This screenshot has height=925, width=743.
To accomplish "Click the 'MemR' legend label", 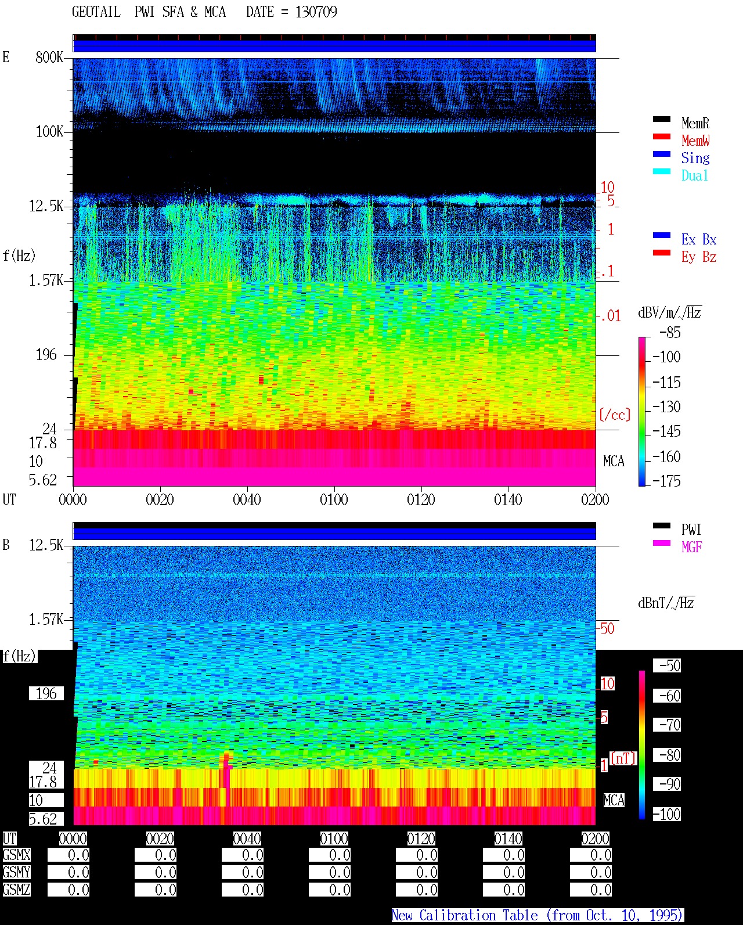I will click(695, 123).
